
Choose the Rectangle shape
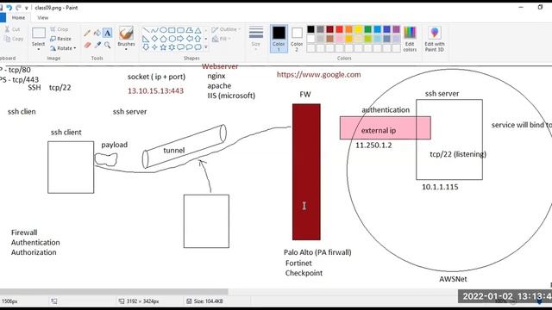172,30
